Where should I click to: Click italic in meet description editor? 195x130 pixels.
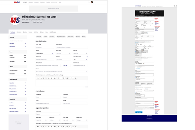tap(43, 78)
